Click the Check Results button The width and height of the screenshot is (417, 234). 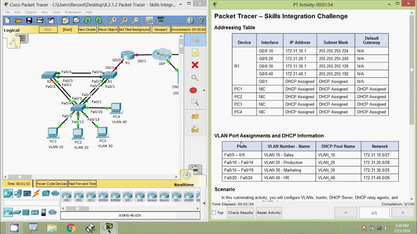tap(240, 213)
